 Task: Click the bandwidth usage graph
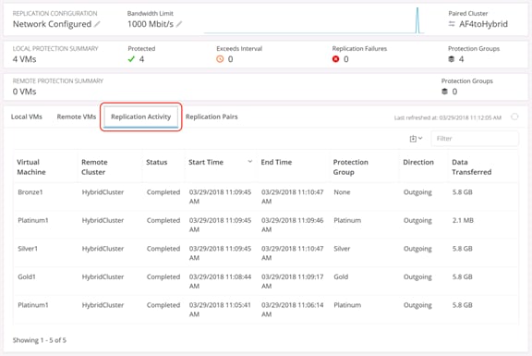[314, 21]
